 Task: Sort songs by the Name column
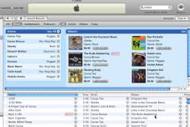(x=42, y=95)
